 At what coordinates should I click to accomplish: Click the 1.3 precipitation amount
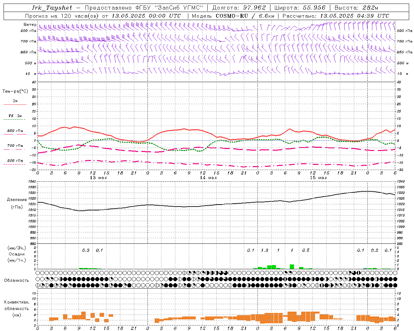point(265,251)
